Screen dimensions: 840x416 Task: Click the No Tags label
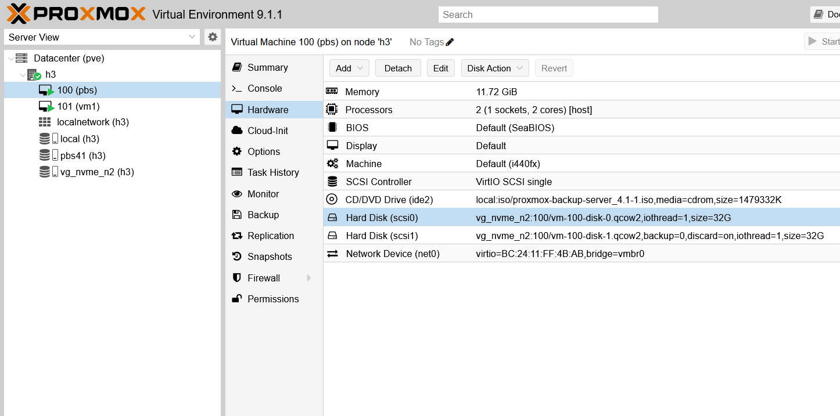[427, 42]
